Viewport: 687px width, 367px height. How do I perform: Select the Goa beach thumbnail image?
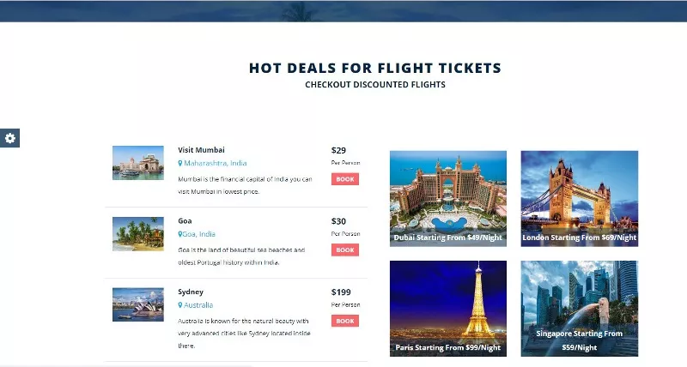[137, 233]
